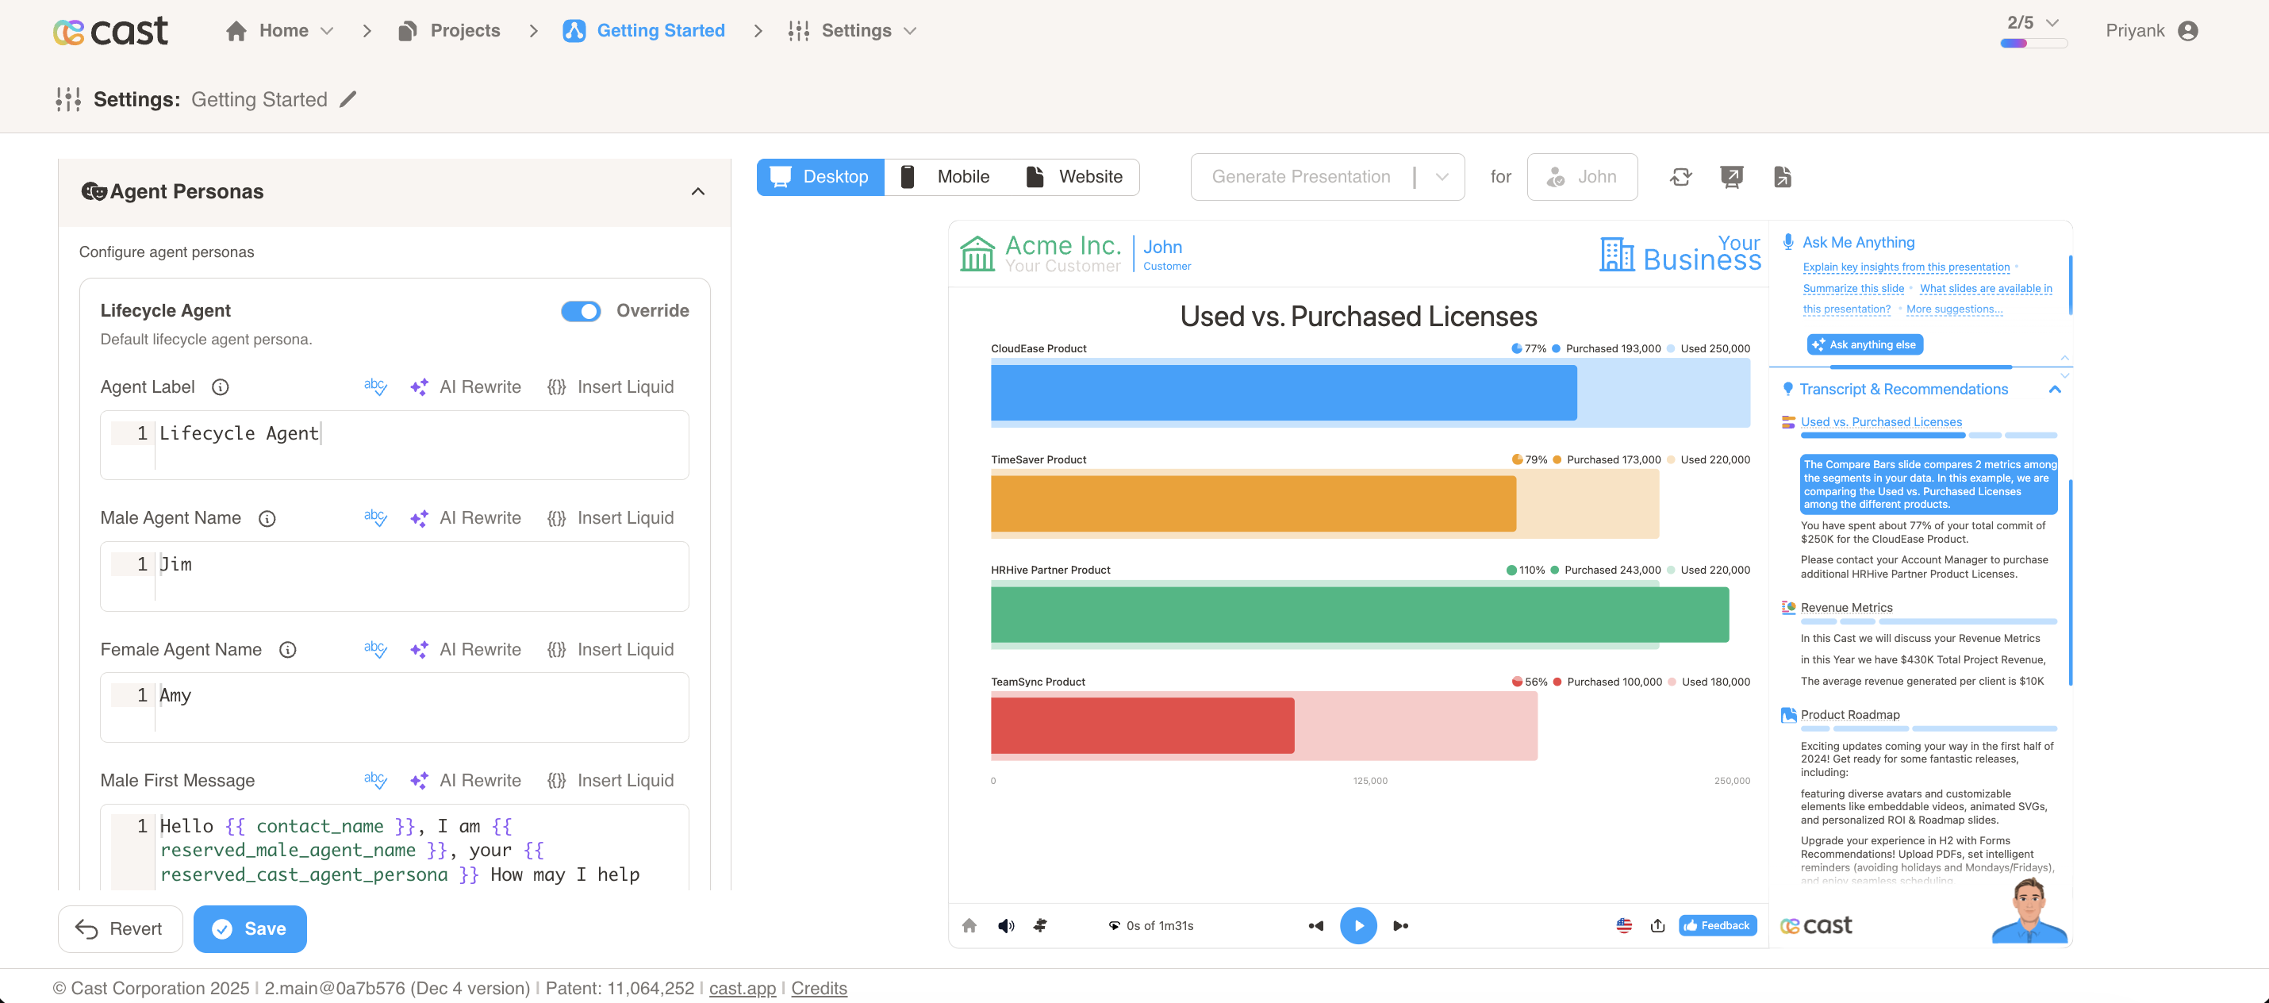2269x1003 pixels.
Task: Click the refresh presentation icon
Action: pos(1680,177)
